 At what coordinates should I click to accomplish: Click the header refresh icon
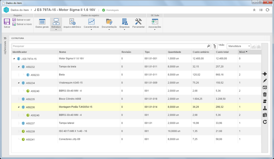(268, 10)
